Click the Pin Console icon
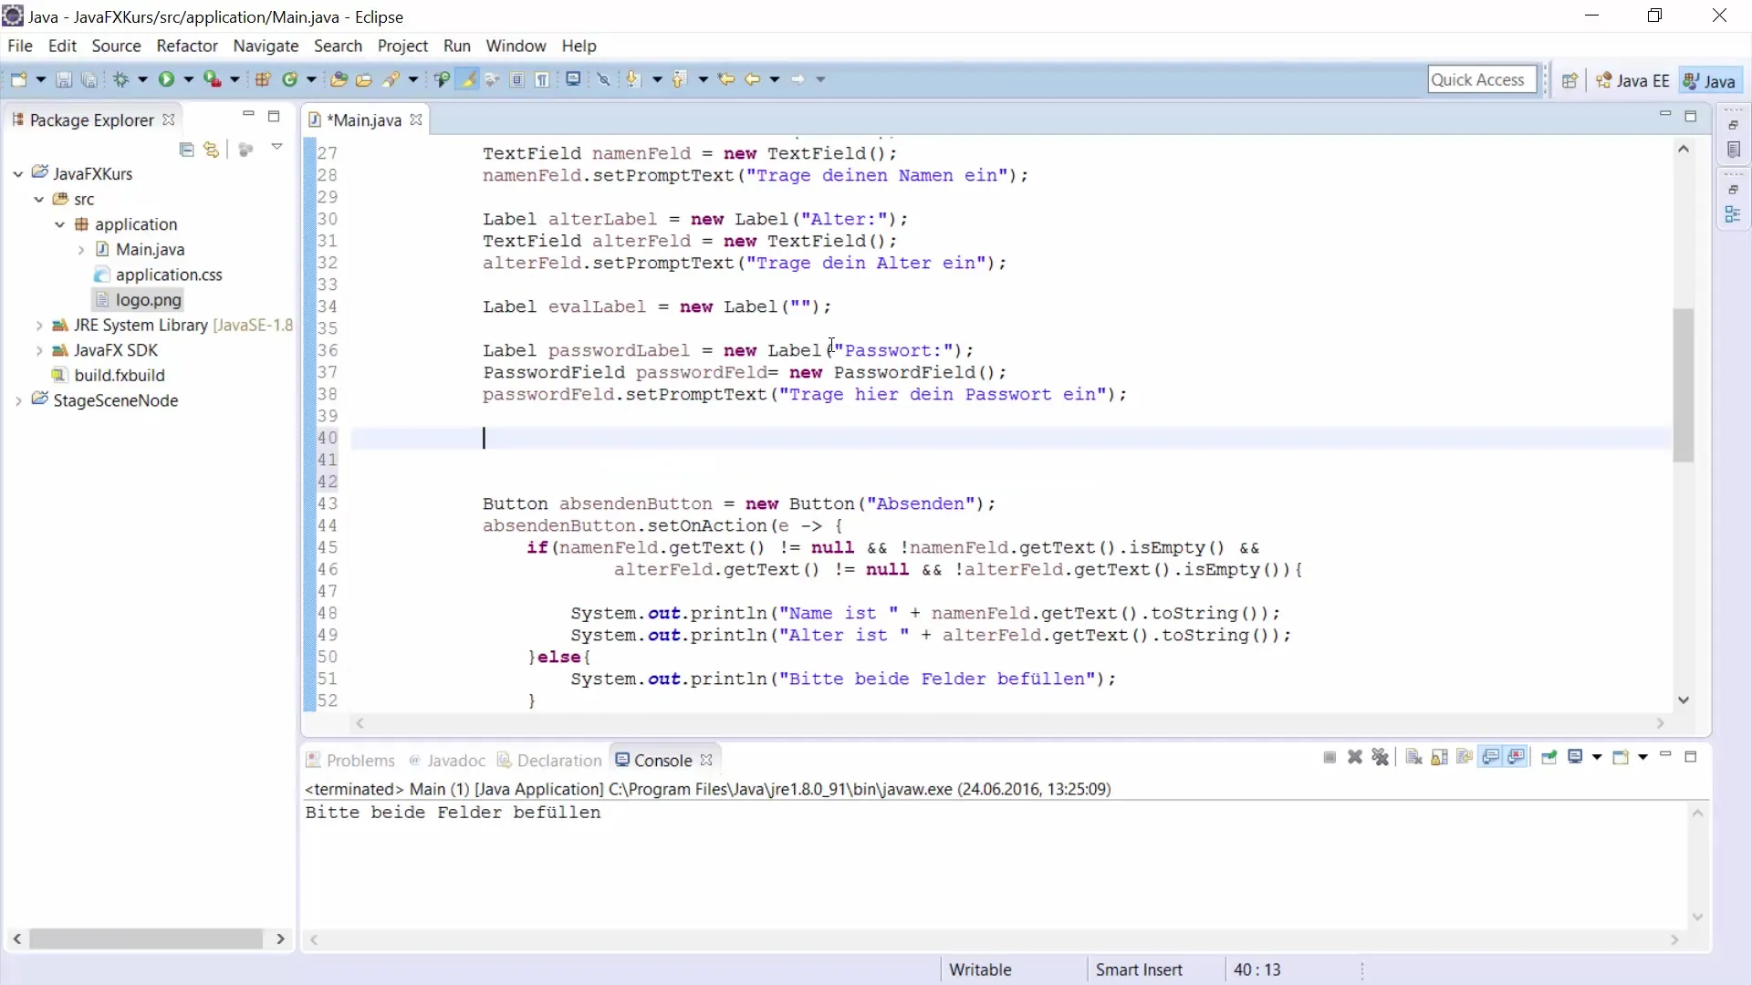 pyautogui.click(x=1549, y=757)
